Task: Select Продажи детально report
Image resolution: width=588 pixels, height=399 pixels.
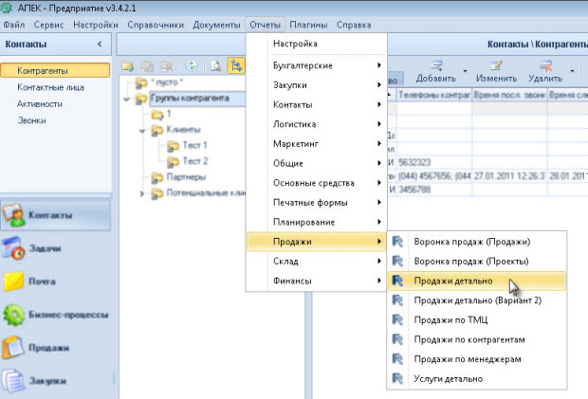Action: [455, 281]
